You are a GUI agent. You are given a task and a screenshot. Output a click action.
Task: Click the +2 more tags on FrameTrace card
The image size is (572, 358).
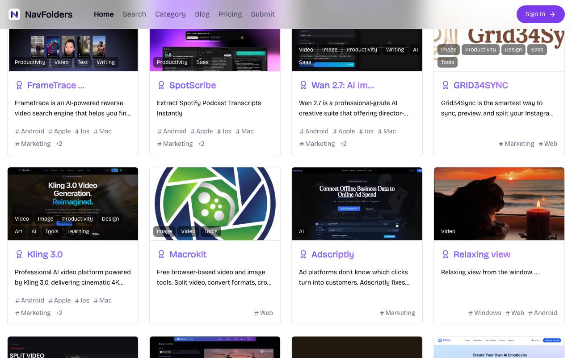pyautogui.click(x=59, y=144)
